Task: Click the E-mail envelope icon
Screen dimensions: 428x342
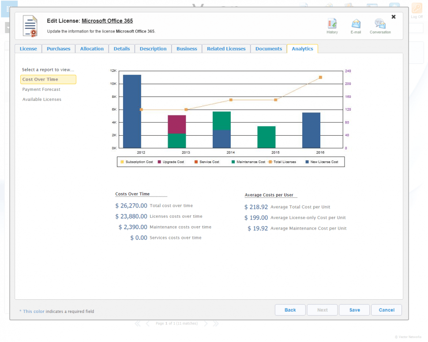Action: pos(356,24)
